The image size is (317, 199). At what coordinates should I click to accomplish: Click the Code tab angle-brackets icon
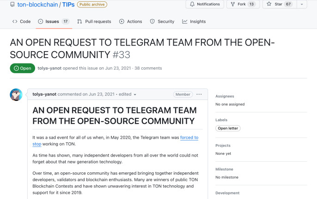click(15, 21)
